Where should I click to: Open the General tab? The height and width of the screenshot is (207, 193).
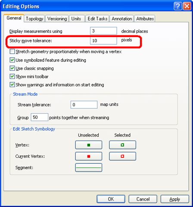point(14,18)
